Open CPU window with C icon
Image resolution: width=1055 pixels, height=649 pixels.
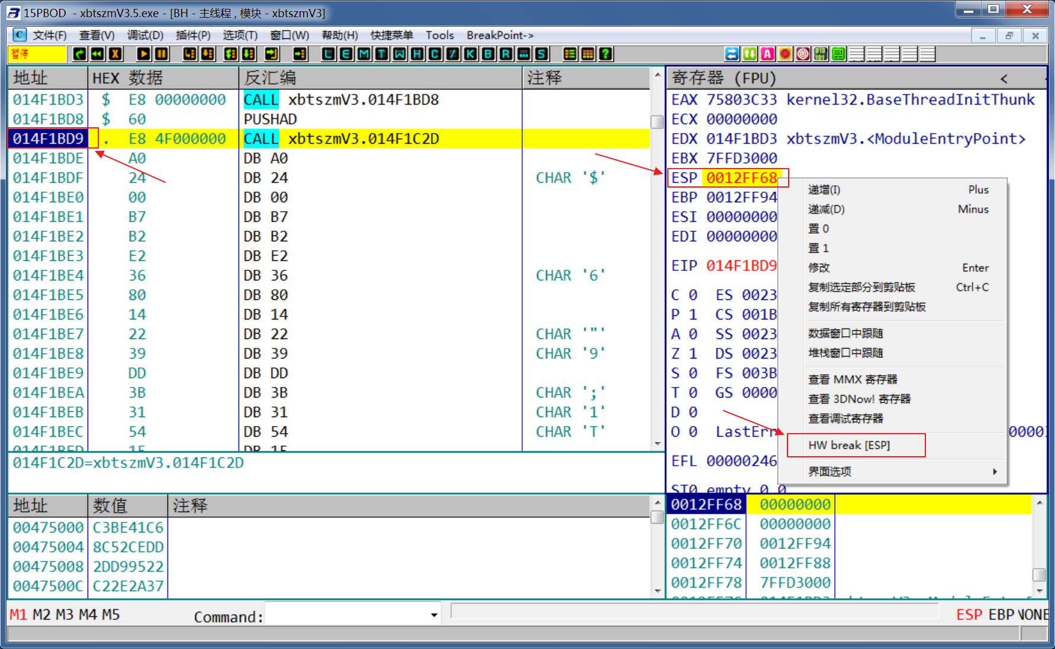pos(435,54)
